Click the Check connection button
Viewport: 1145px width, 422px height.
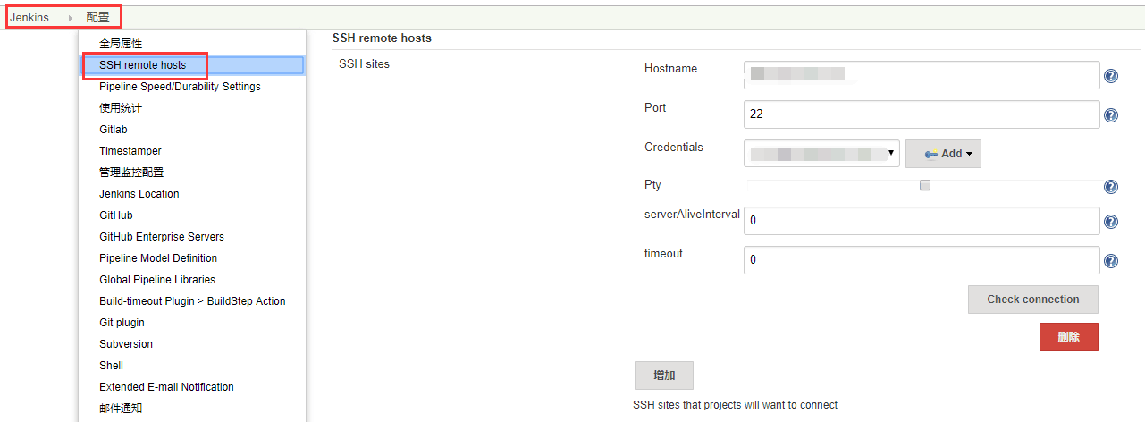pyautogui.click(x=1033, y=300)
